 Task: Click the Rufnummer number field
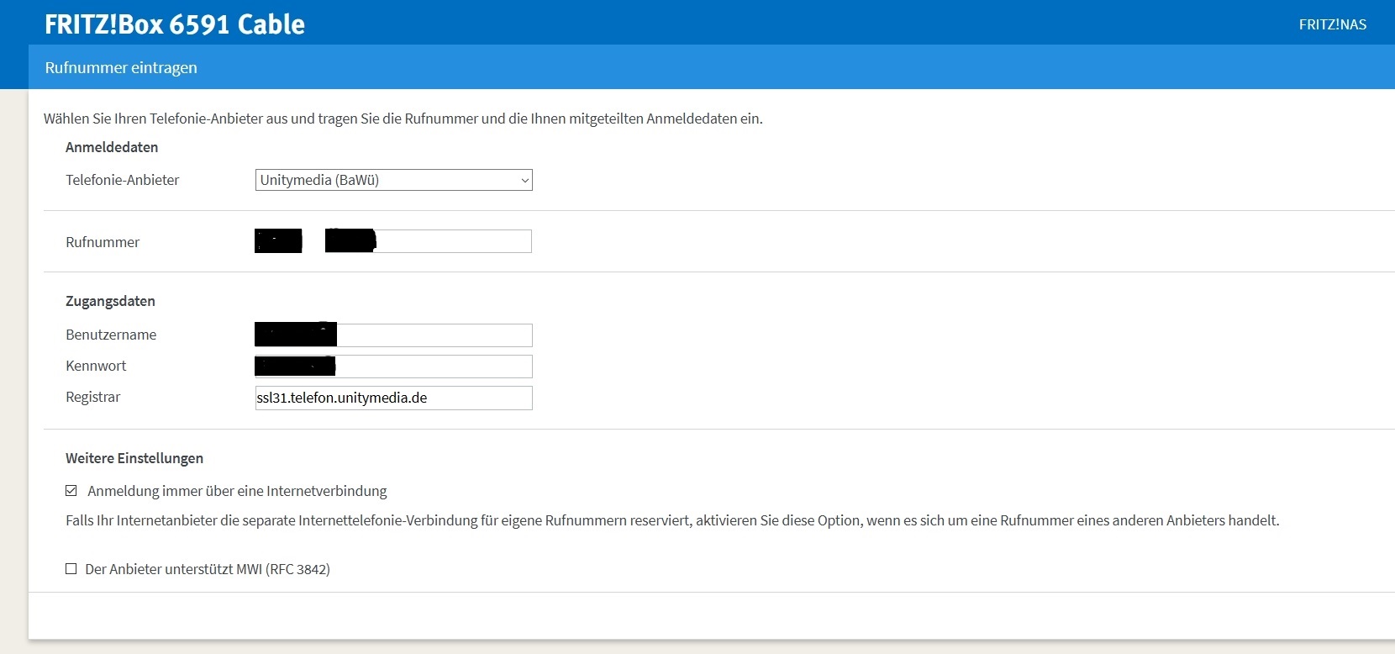point(429,241)
